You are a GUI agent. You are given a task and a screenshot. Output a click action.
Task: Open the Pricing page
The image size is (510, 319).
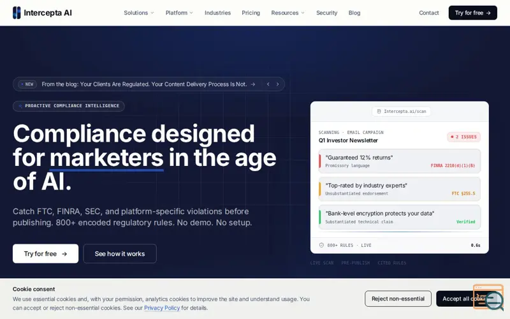pyautogui.click(x=251, y=13)
